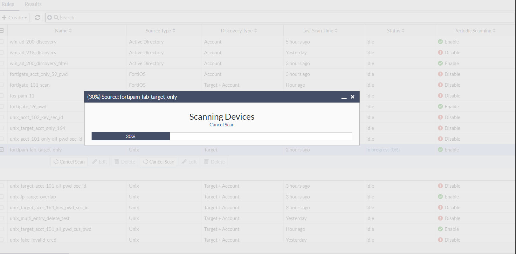Check the box for fortigate_131_scan
Viewport: 517px width, 254px height.
pyautogui.click(x=2, y=85)
